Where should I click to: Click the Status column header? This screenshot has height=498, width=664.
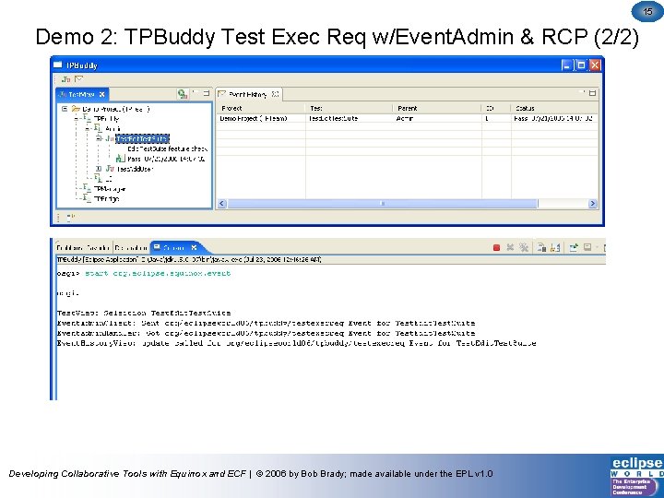click(554, 109)
